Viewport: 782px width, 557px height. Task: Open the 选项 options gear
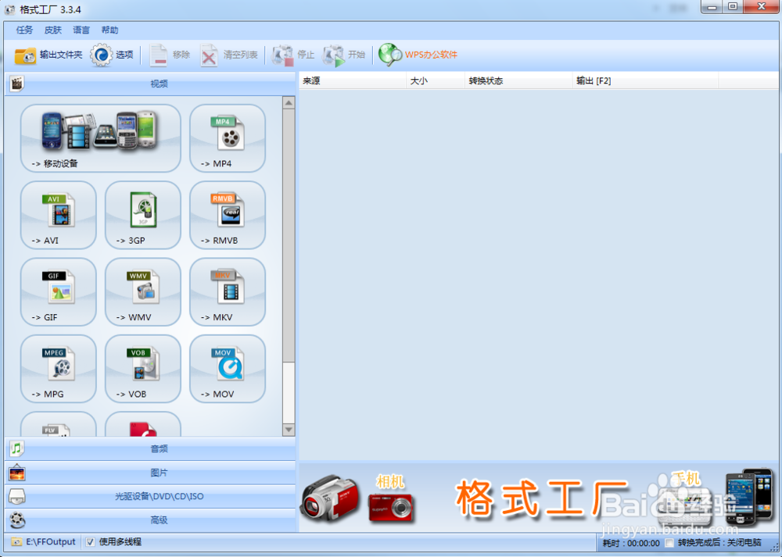[112, 55]
